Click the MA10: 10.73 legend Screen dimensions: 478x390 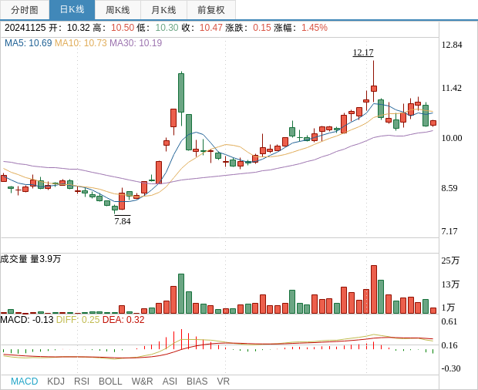pyautogui.click(x=81, y=43)
